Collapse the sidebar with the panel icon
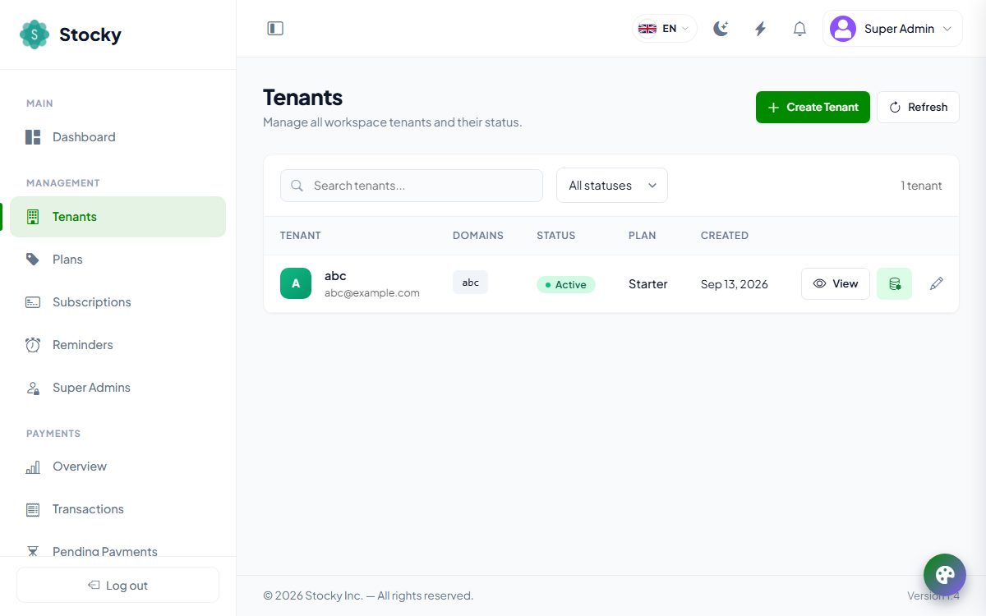The height and width of the screenshot is (616, 986). [x=275, y=29]
